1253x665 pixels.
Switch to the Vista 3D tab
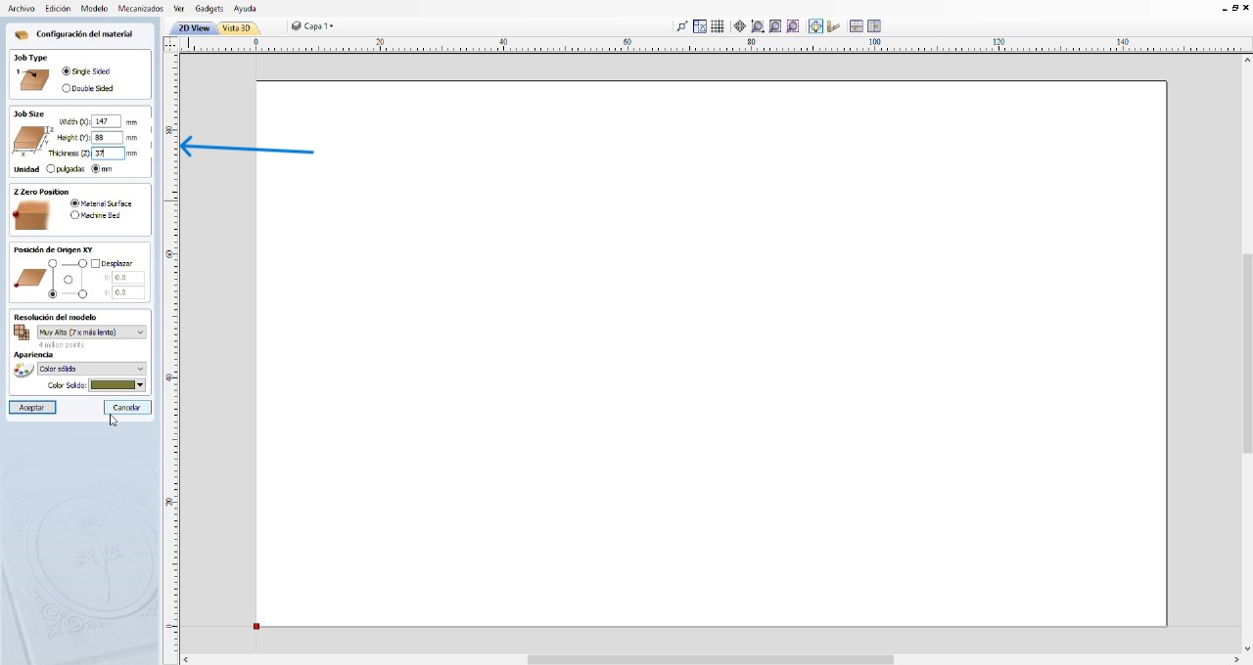(236, 27)
